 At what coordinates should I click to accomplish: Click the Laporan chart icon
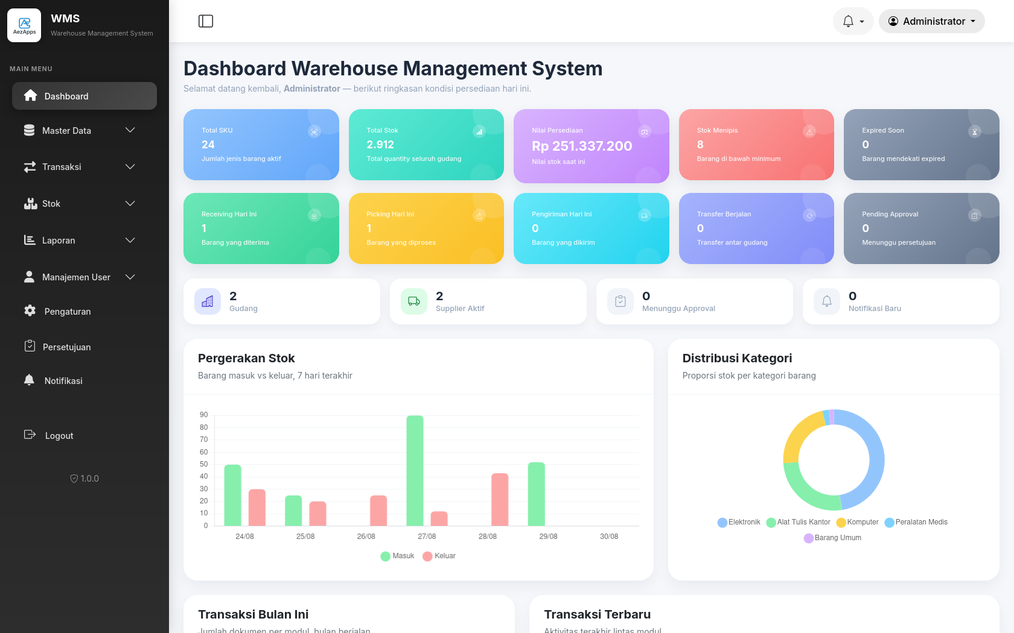pyautogui.click(x=30, y=240)
